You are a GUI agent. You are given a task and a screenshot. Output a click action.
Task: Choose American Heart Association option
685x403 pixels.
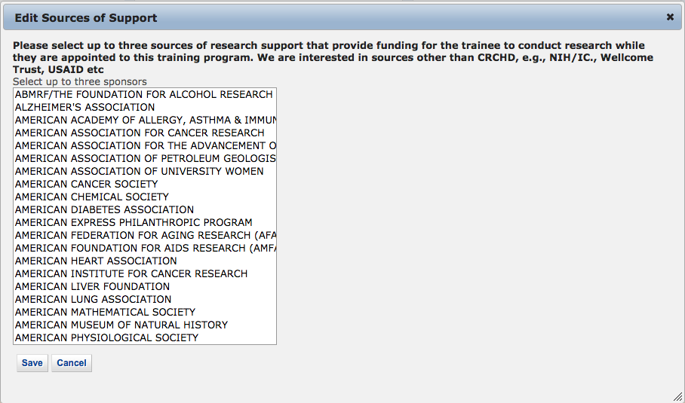click(x=96, y=261)
